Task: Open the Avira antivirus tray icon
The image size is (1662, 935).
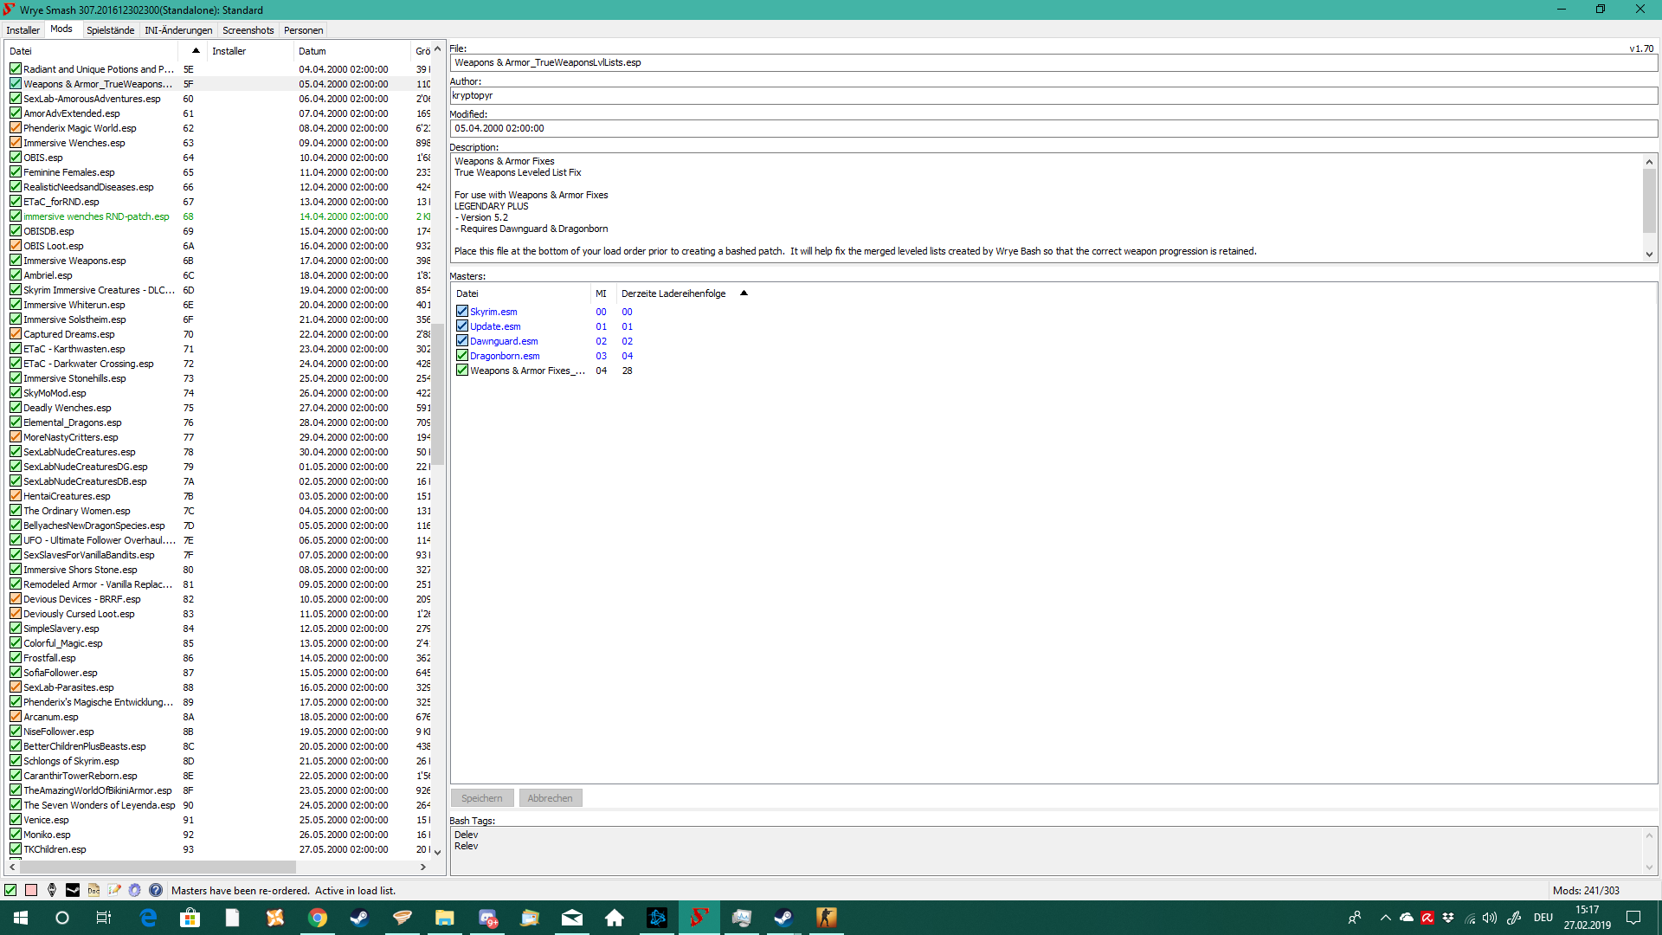Action: [1427, 918]
